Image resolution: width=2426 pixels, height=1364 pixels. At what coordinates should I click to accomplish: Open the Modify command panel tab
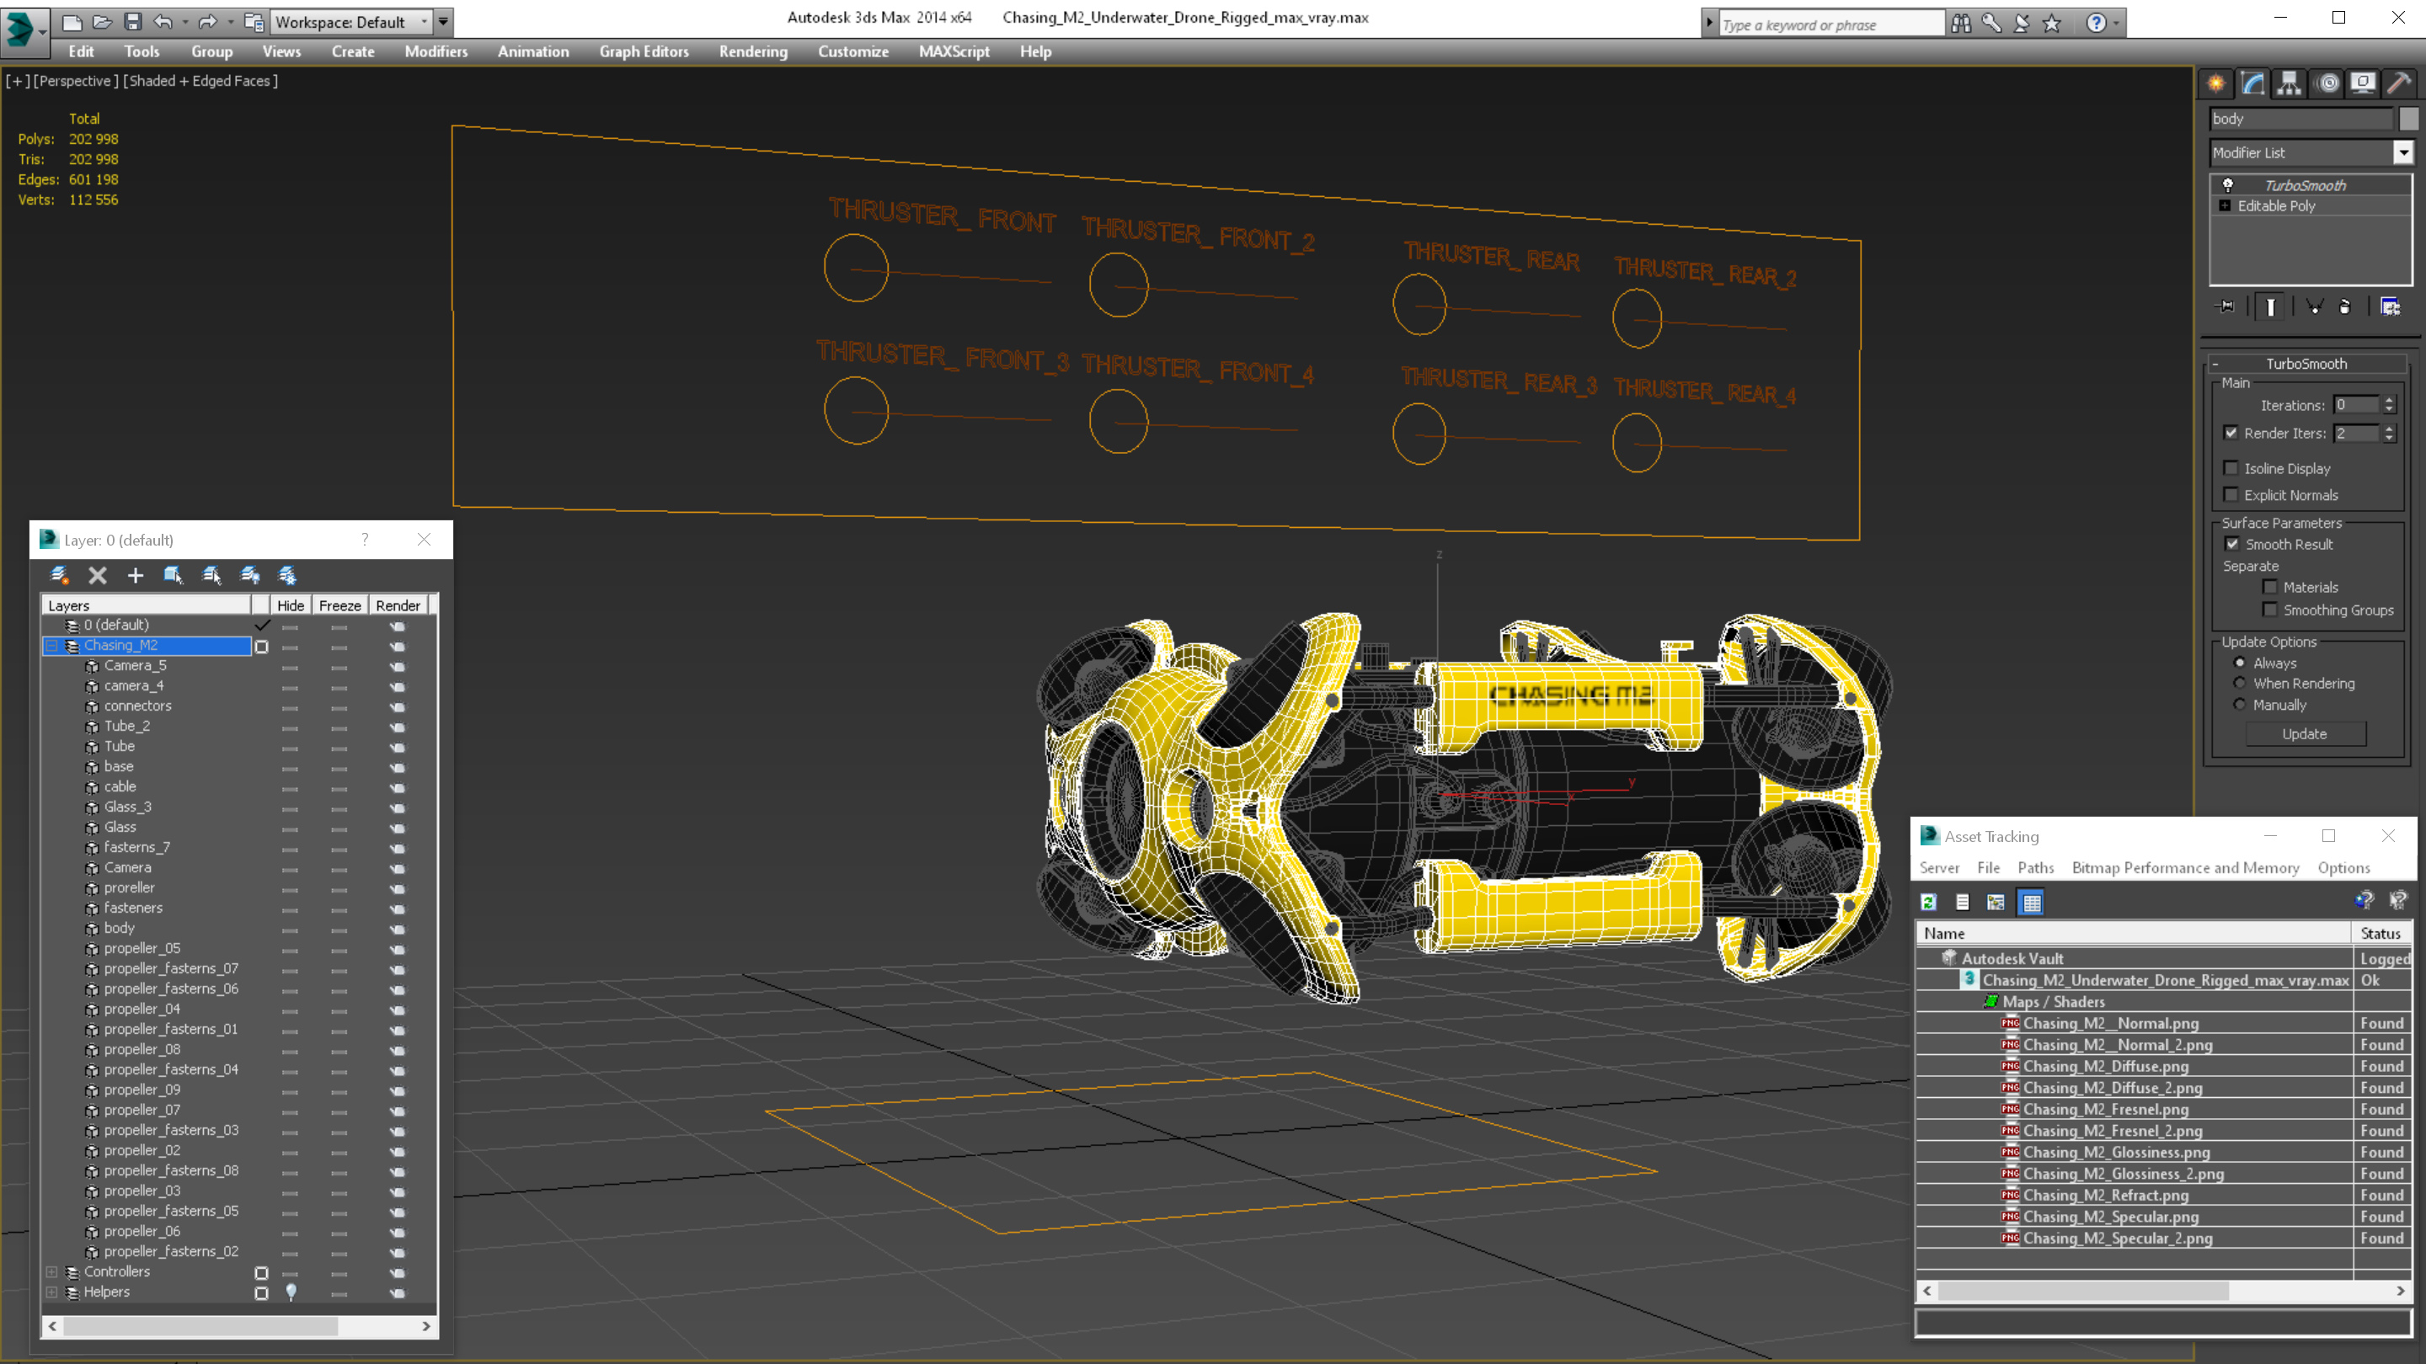click(2252, 83)
